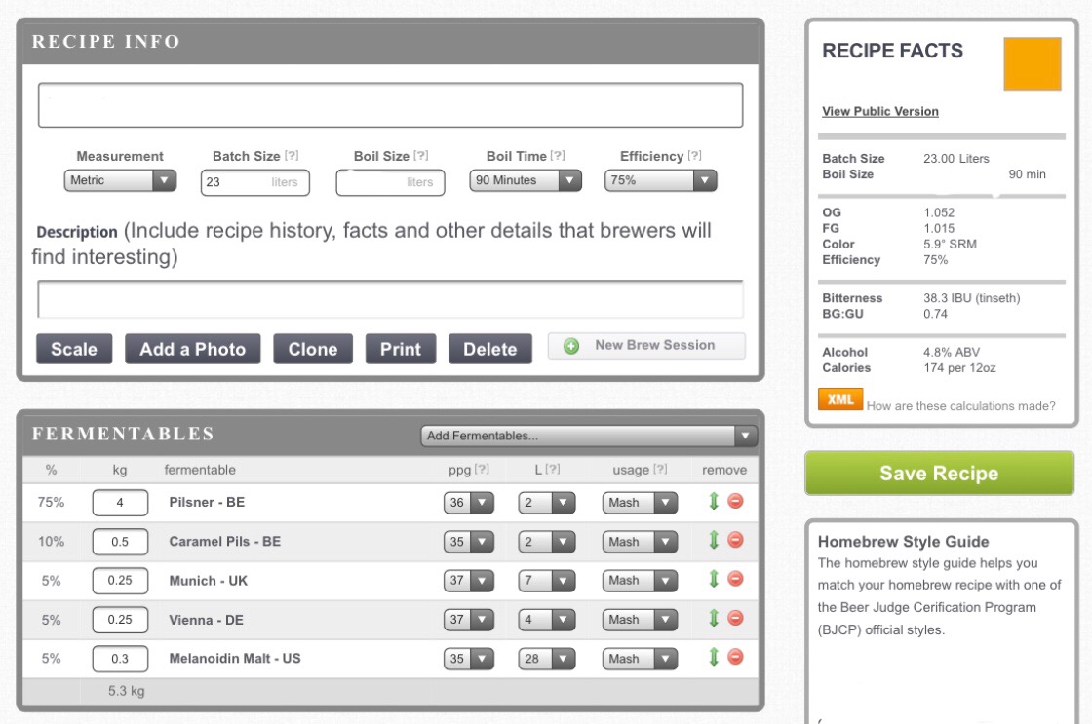Click reorder arrows on Vienna row
This screenshot has height=724, width=1092.
point(714,619)
